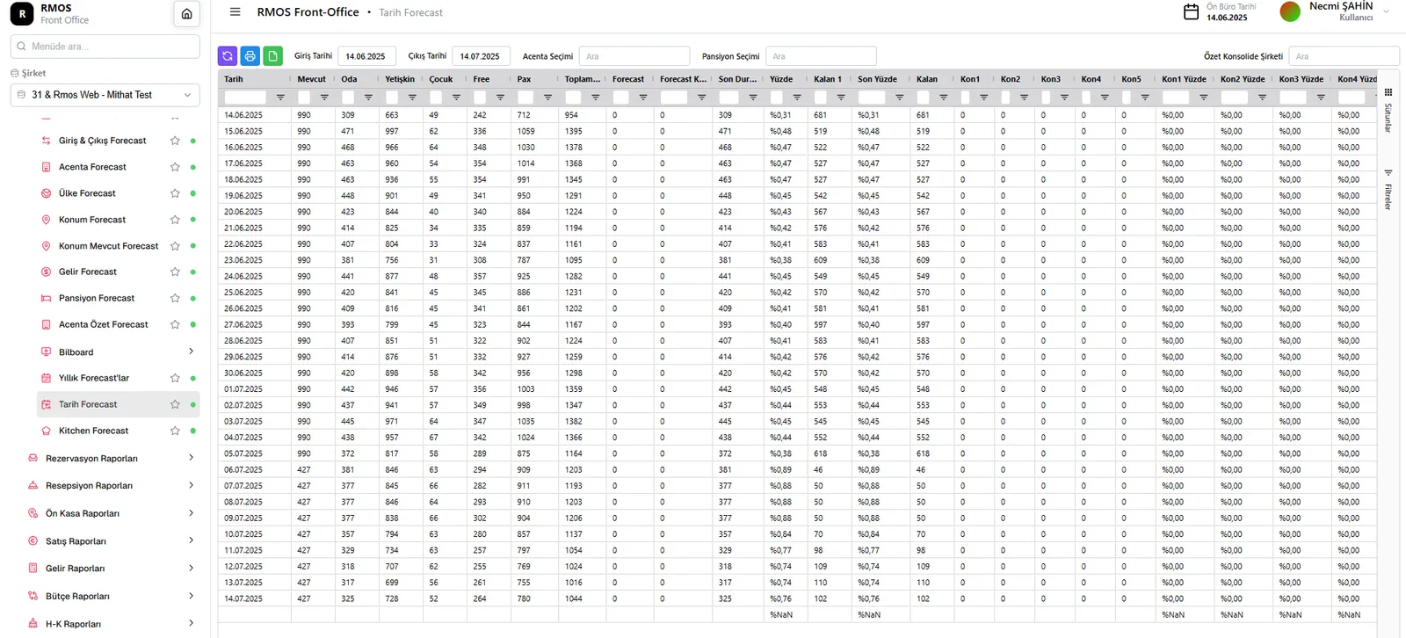Expand Ön Kasa Raporları section
This screenshot has height=638, width=1406.
[x=191, y=513]
